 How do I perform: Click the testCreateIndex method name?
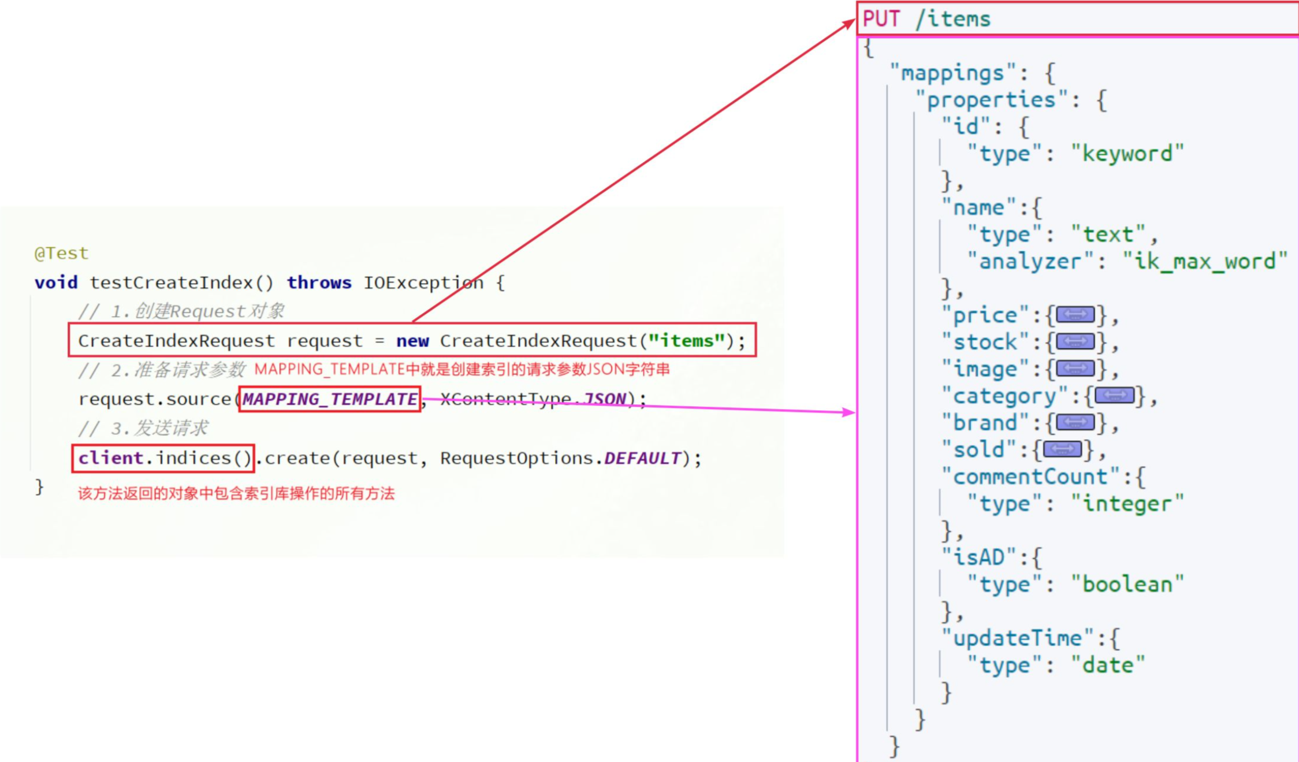click(171, 283)
